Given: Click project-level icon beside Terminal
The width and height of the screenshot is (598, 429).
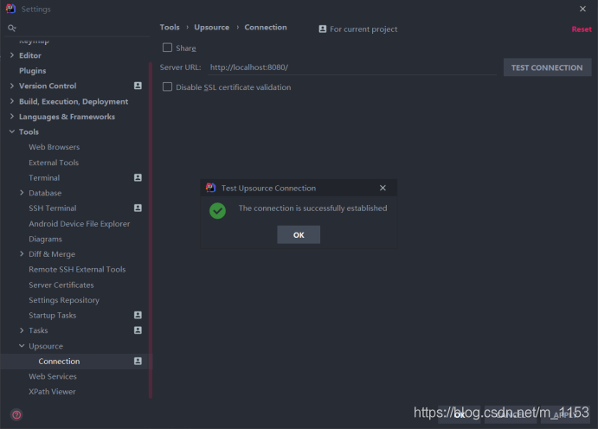Looking at the screenshot, I should pyautogui.click(x=138, y=177).
